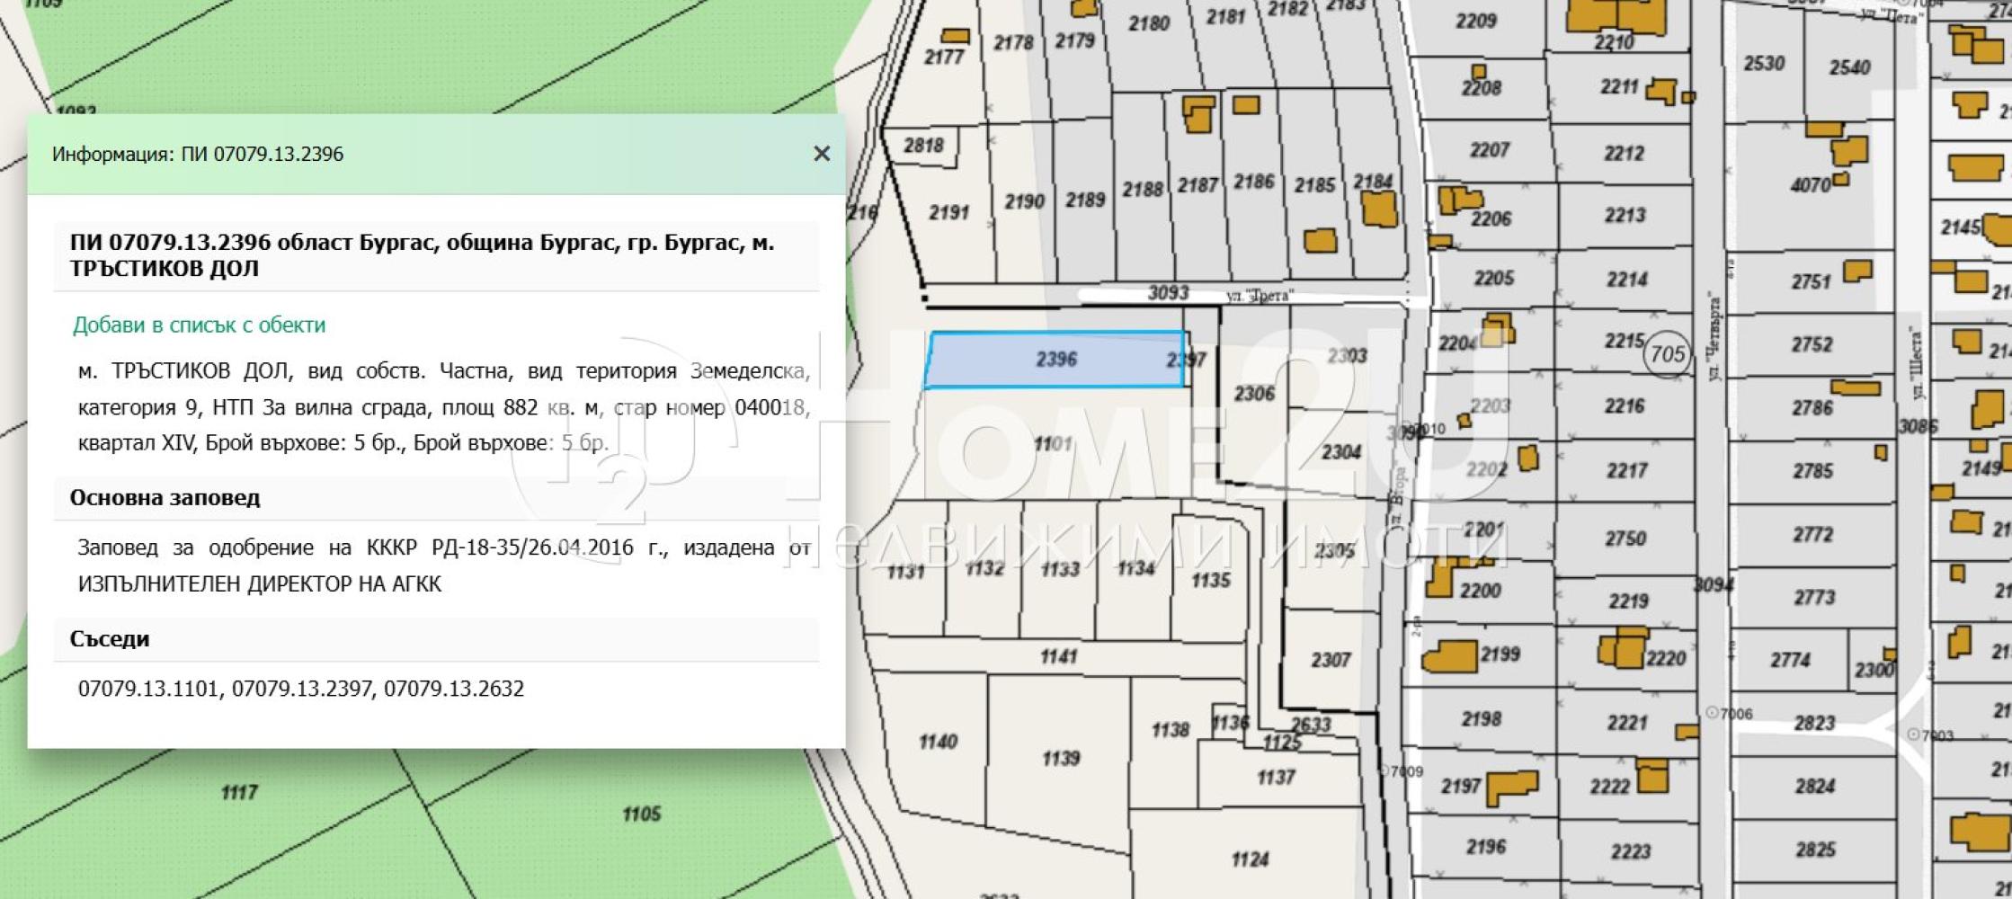Click the circled 705 quarter marker
Screen dimensions: 2012x899
pos(1667,355)
